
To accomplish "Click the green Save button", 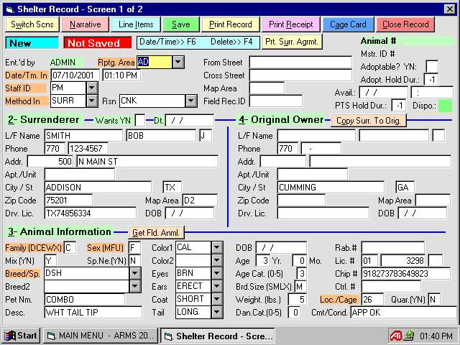I will (181, 24).
